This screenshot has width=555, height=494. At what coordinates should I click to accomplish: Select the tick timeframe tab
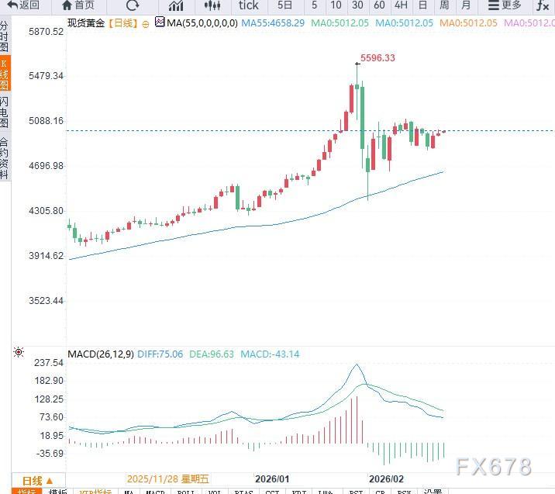pyautogui.click(x=248, y=5)
